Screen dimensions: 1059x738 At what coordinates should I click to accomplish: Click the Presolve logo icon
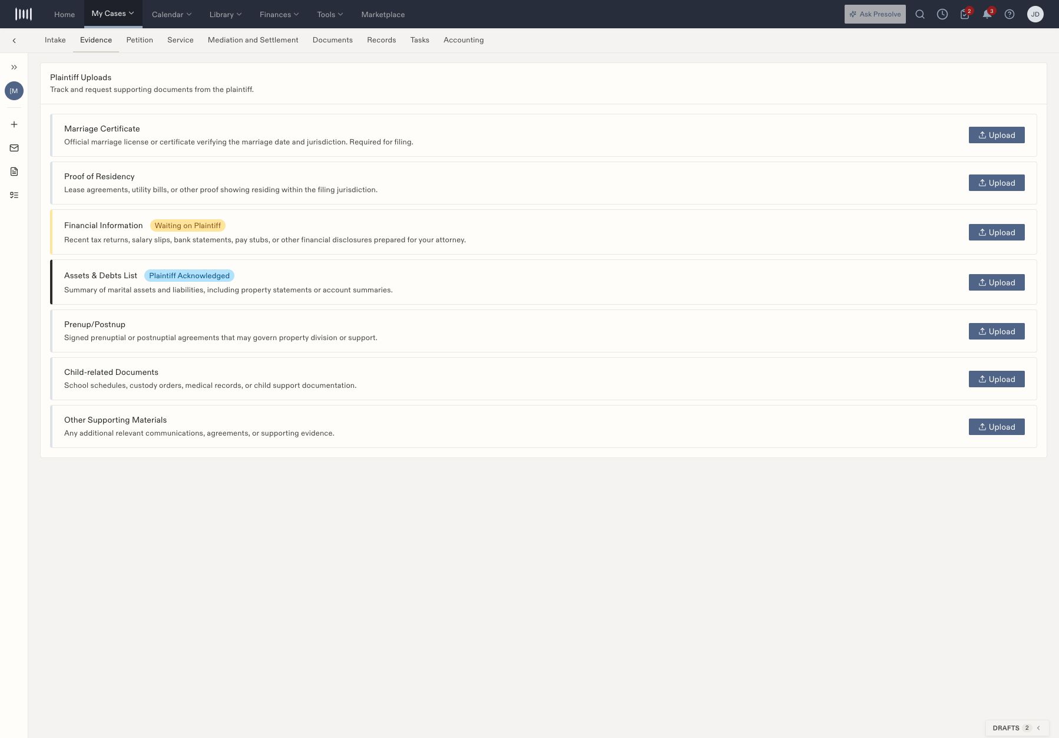coord(24,14)
